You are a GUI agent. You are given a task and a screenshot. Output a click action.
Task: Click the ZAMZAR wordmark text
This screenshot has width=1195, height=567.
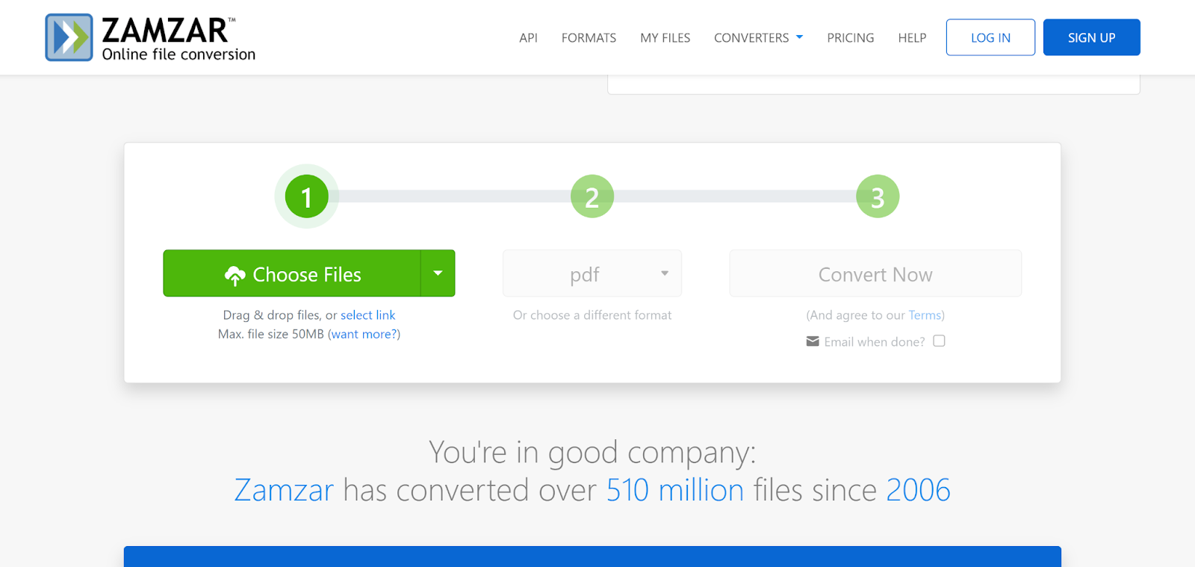[165, 31]
